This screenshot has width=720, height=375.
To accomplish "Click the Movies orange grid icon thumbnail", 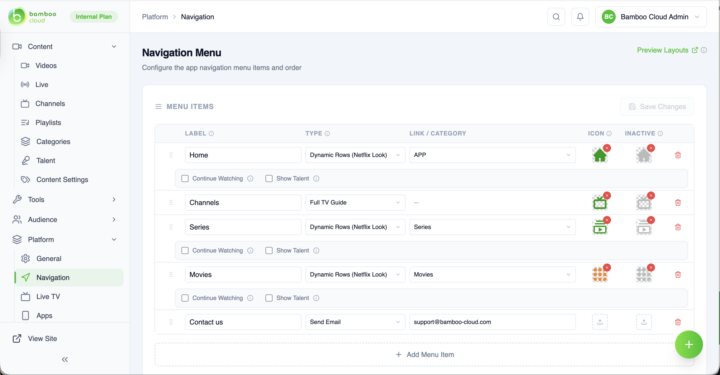I will [x=600, y=275].
